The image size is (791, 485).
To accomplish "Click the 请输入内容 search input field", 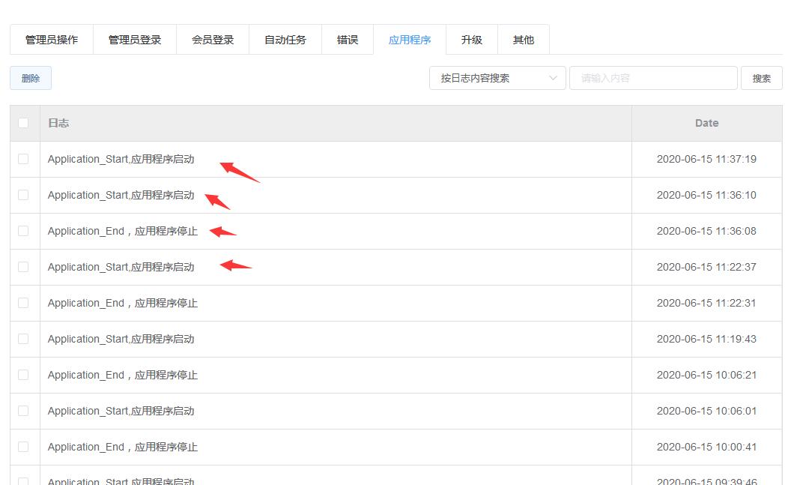I will (652, 77).
